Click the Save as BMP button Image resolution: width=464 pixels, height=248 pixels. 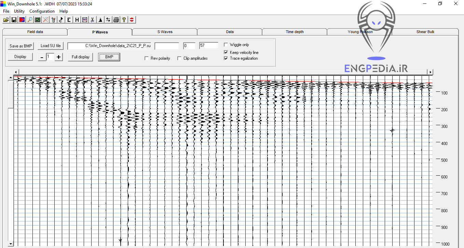point(21,46)
